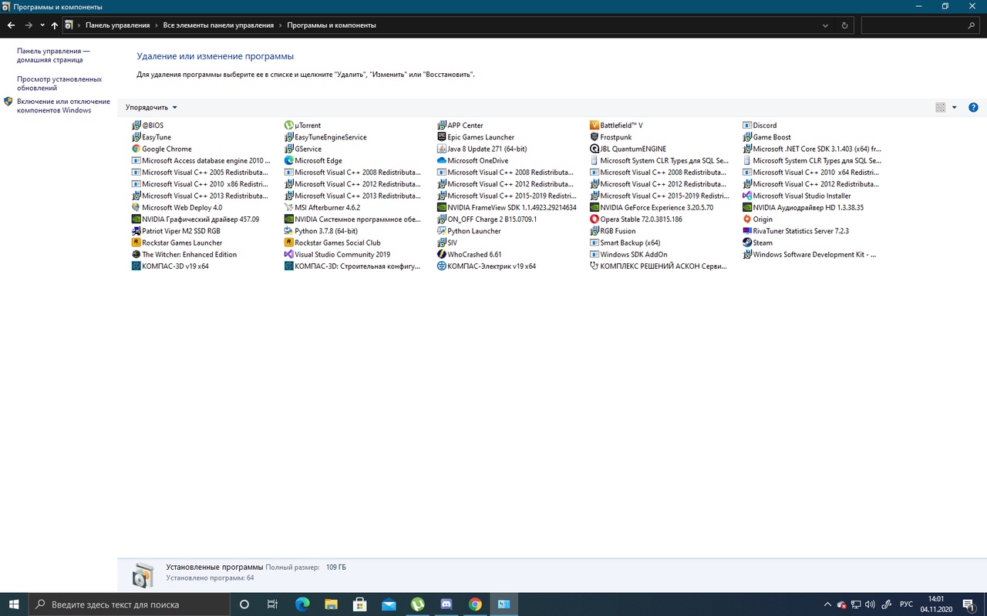Viewport: 987px width, 616px height.
Task: Click the µTorrent icon in programs list
Action: point(289,126)
